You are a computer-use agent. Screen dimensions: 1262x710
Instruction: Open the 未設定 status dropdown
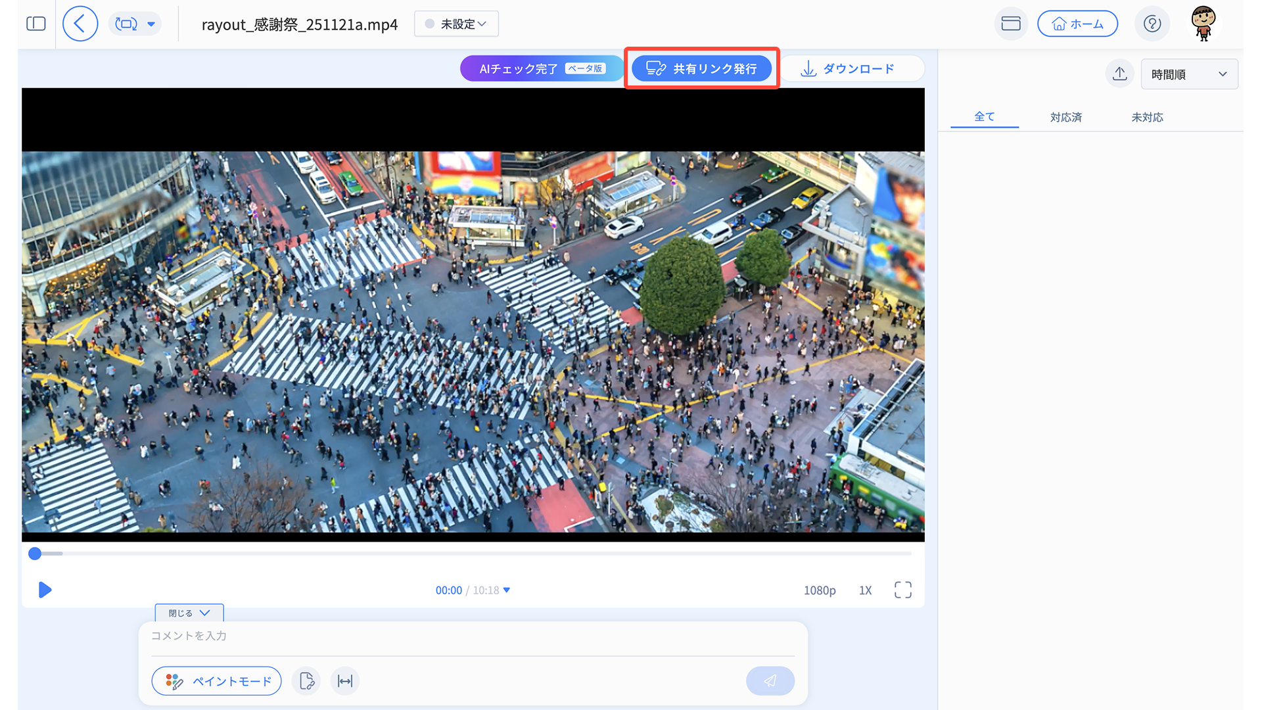tap(456, 24)
